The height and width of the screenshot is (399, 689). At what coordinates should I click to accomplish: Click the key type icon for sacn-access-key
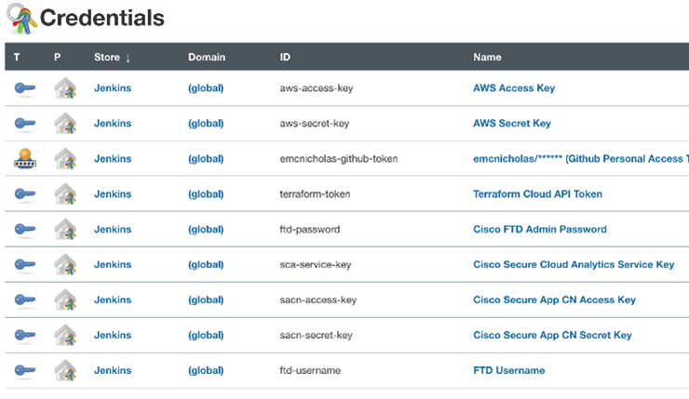tap(24, 299)
